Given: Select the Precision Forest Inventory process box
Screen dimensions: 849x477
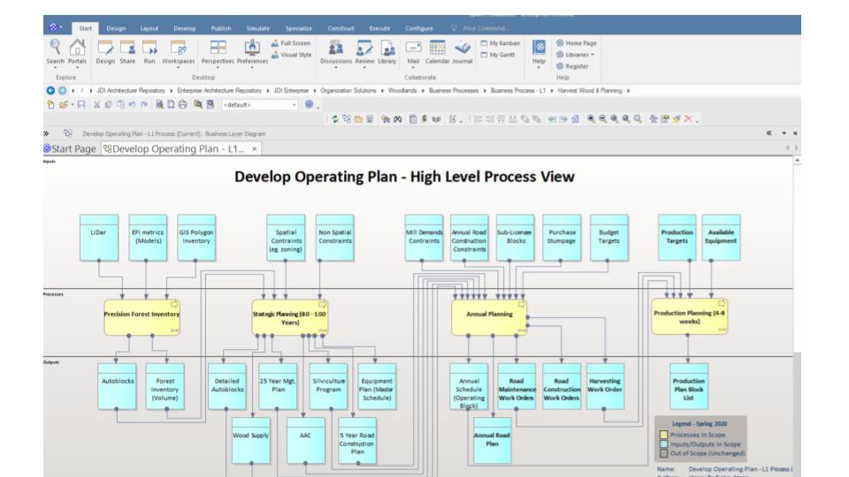Looking at the screenshot, I should click(x=141, y=317).
